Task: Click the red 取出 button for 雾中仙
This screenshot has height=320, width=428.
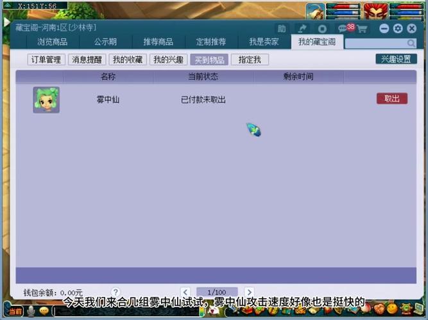Action: pyautogui.click(x=392, y=99)
